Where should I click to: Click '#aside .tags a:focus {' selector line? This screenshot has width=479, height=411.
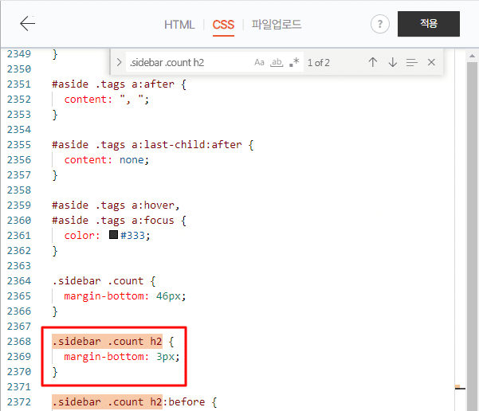(119, 220)
